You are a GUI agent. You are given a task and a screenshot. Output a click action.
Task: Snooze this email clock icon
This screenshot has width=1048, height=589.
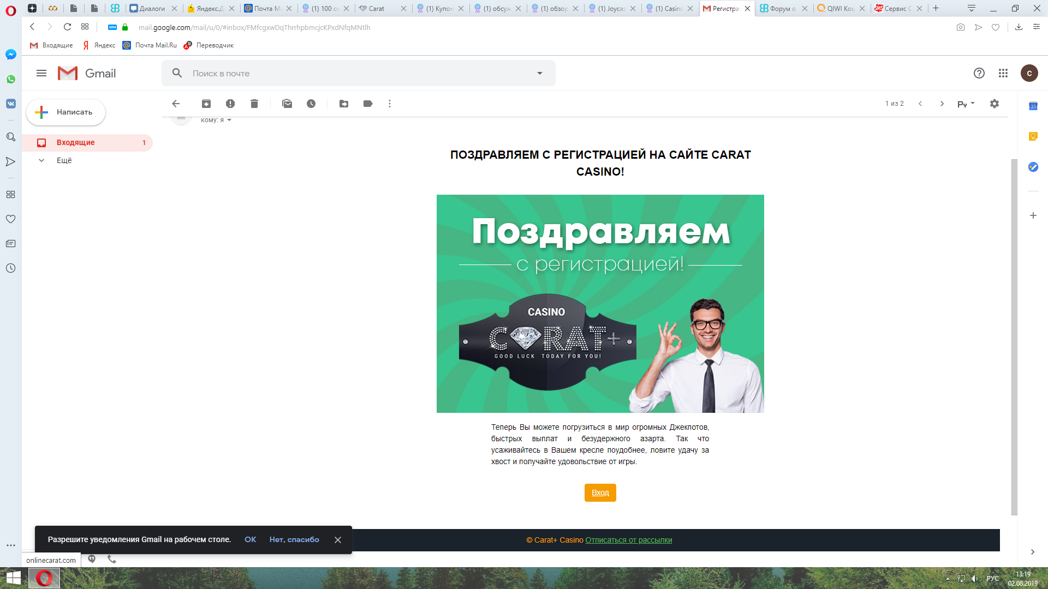pos(311,104)
